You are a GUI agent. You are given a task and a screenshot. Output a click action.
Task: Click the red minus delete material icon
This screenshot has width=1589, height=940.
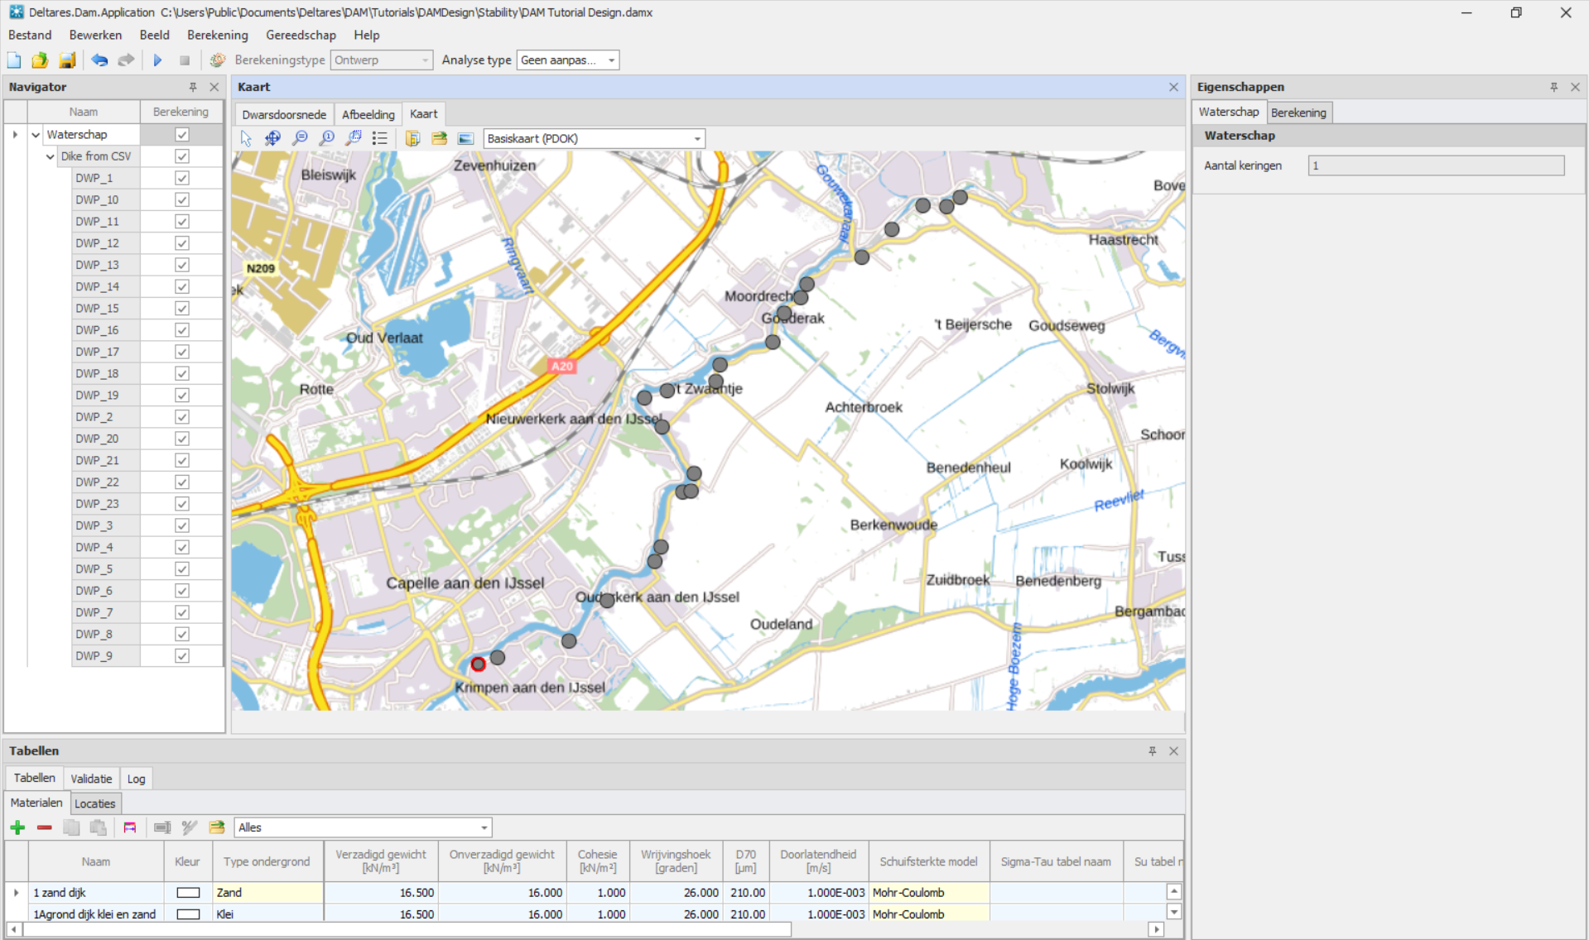(45, 827)
